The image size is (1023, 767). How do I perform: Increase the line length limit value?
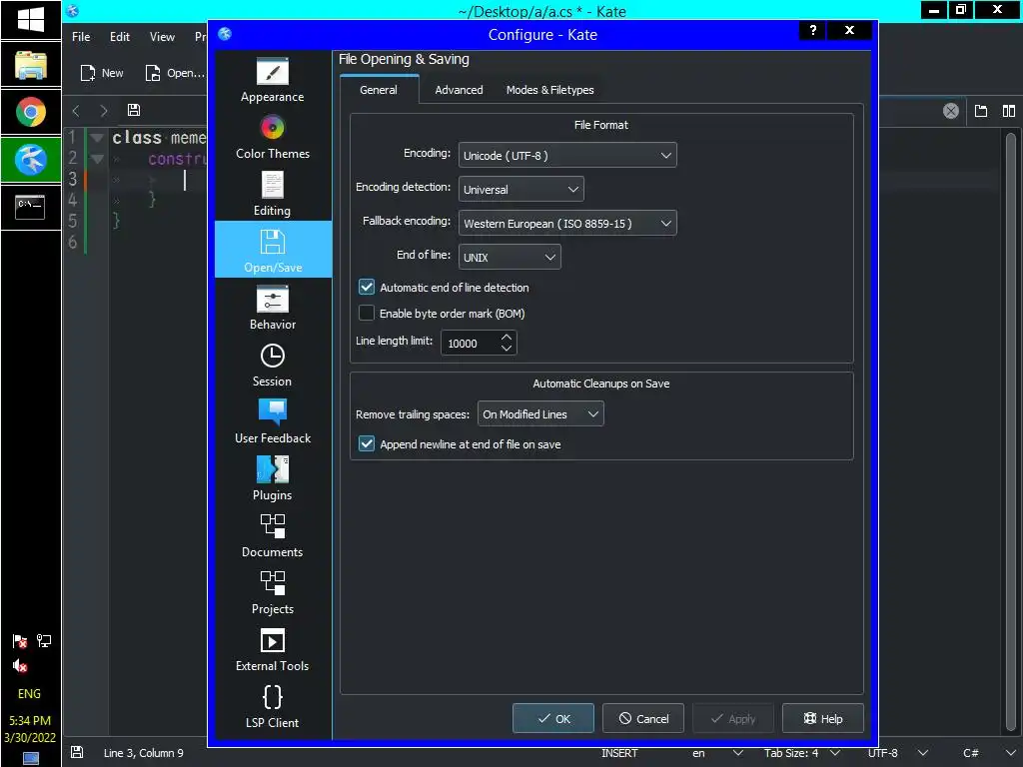507,337
